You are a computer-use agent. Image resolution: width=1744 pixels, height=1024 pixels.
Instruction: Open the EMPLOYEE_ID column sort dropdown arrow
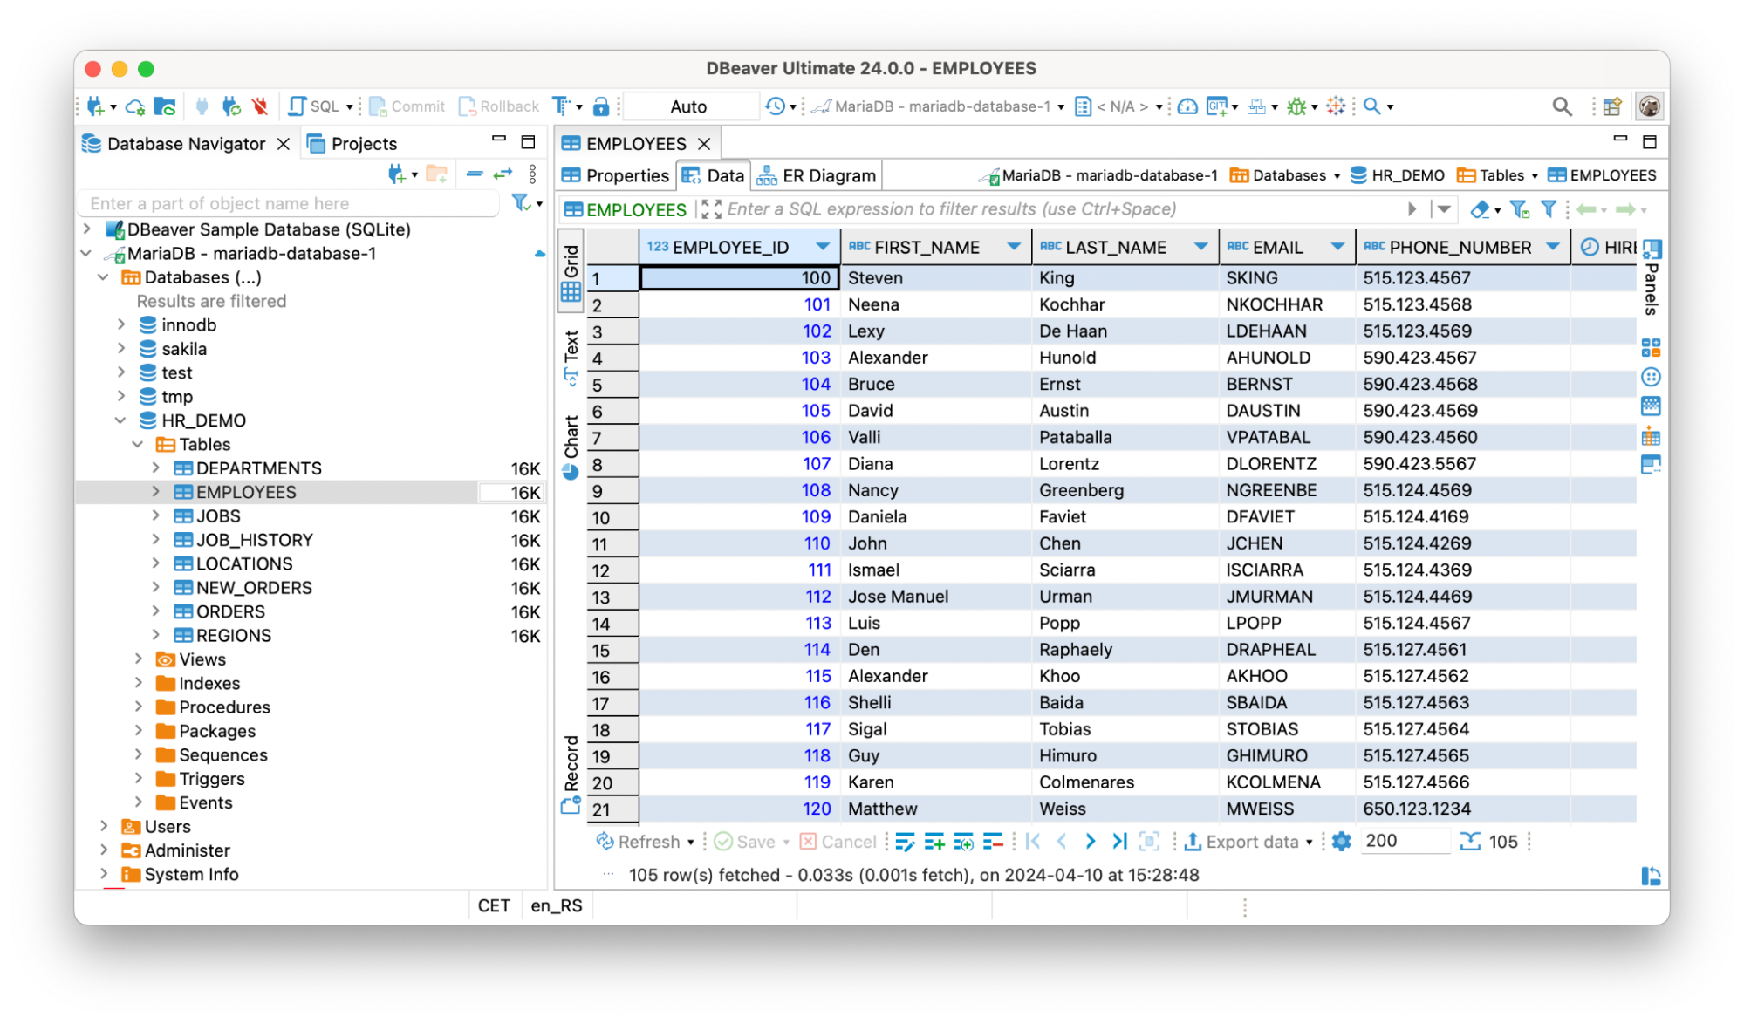tap(823, 248)
